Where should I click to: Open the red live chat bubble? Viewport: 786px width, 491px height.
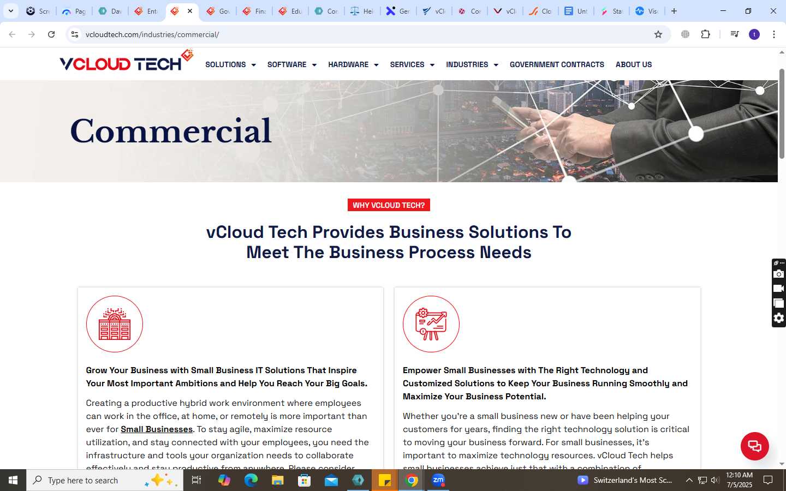click(x=754, y=446)
